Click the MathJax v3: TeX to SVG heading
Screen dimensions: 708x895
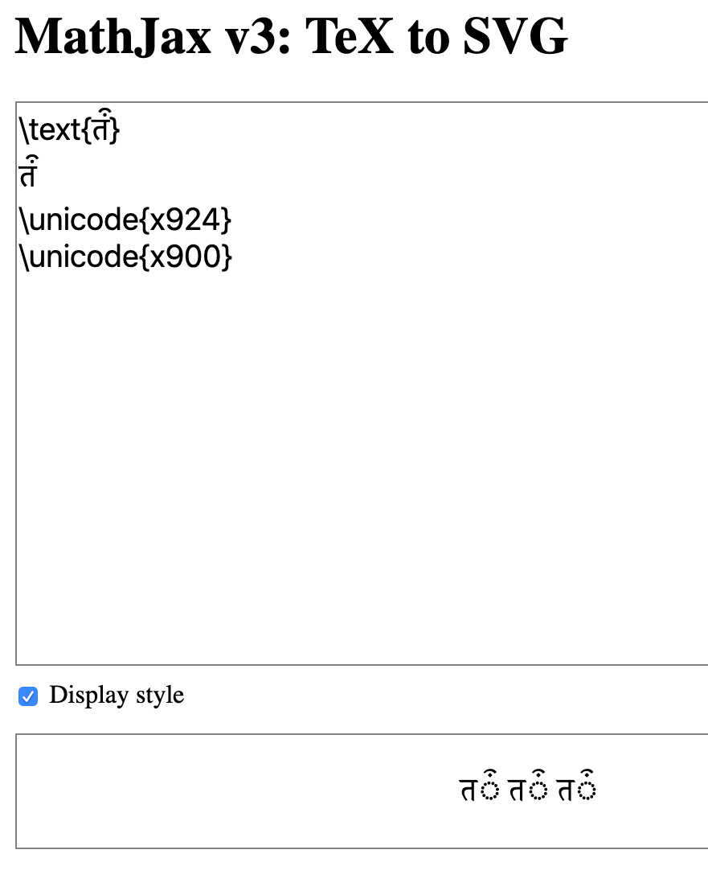tap(292, 36)
